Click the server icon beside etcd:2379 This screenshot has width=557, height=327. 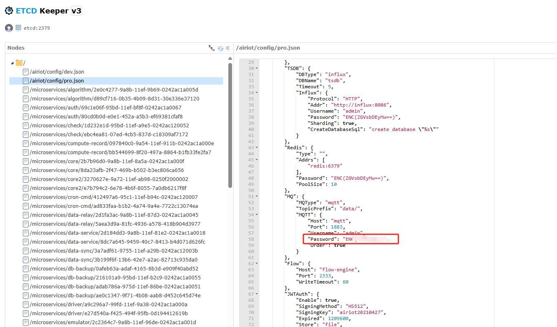coord(18,28)
